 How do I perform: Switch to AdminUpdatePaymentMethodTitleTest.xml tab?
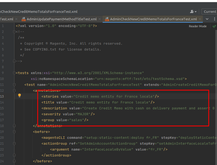pos(61,19)
